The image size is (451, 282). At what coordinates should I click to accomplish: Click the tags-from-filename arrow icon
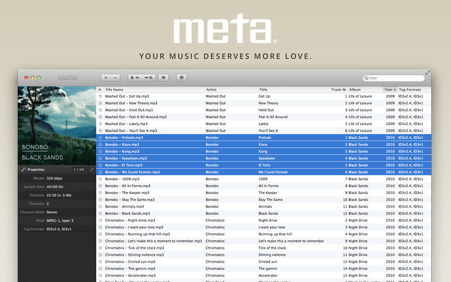pyautogui.click(x=135, y=78)
